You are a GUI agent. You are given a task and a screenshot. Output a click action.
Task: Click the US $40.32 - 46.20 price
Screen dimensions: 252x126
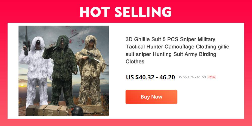(150, 77)
